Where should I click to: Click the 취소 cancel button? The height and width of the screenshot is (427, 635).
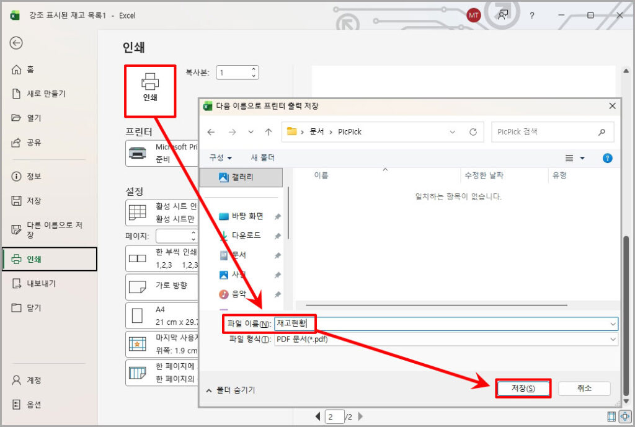pos(584,389)
